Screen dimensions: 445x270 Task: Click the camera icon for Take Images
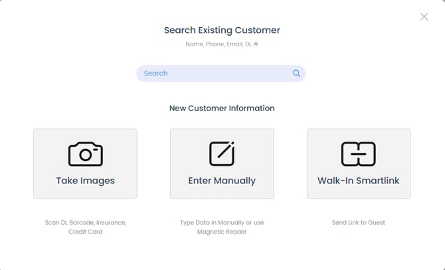coord(85,154)
